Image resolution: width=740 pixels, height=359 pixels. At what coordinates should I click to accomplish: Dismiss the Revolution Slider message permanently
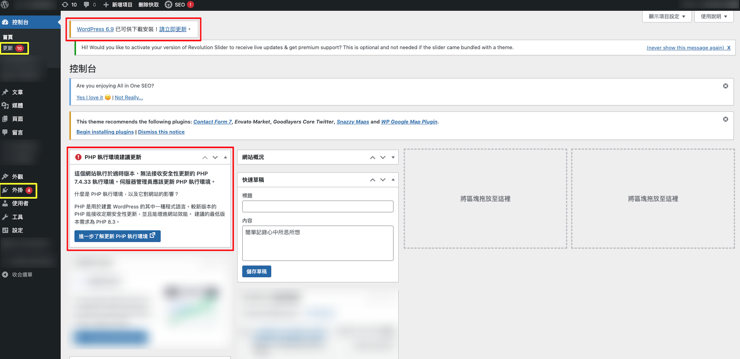[689, 48]
